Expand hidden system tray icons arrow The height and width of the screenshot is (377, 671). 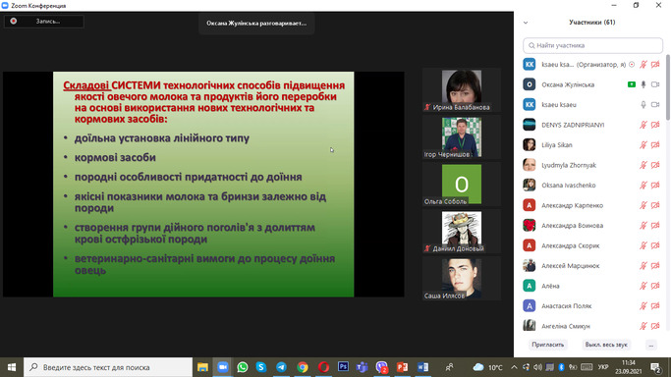coord(514,367)
